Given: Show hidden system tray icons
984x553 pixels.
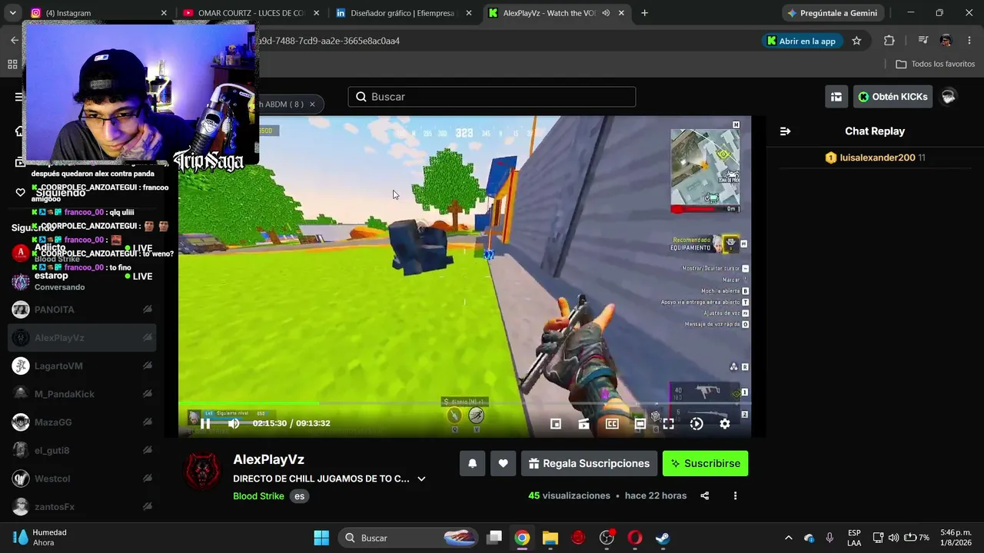Looking at the screenshot, I should pyautogui.click(x=788, y=538).
